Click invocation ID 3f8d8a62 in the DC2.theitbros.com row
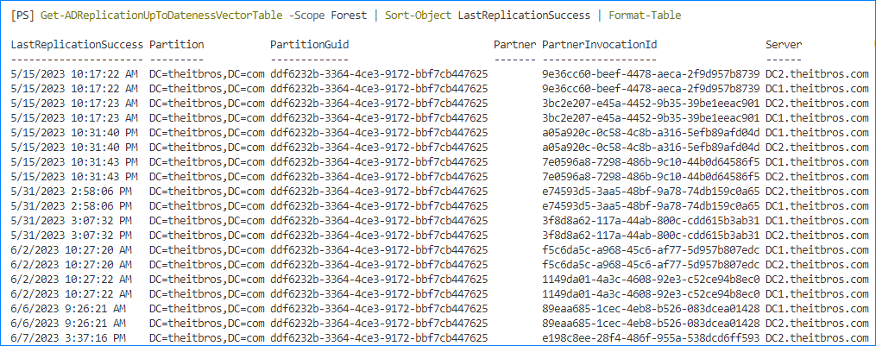This screenshot has width=876, height=346. pyautogui.click(x=651, y=234)
